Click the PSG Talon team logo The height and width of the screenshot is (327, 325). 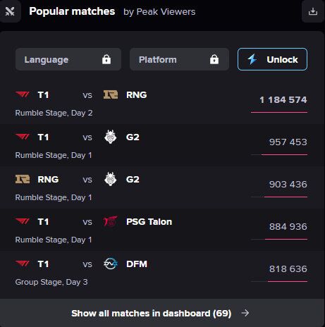pyautogui.click(x=111, y=221)
